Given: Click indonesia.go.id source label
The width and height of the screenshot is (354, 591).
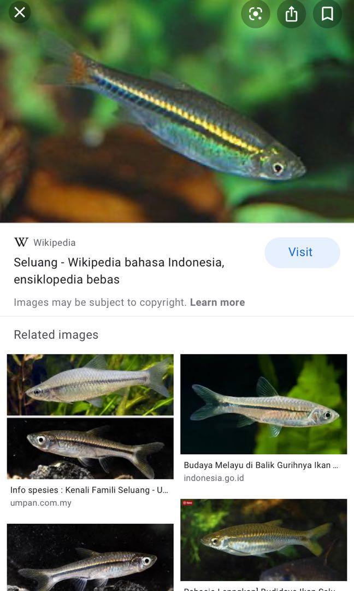Looking at the screenshot, I should click(214, 478).
